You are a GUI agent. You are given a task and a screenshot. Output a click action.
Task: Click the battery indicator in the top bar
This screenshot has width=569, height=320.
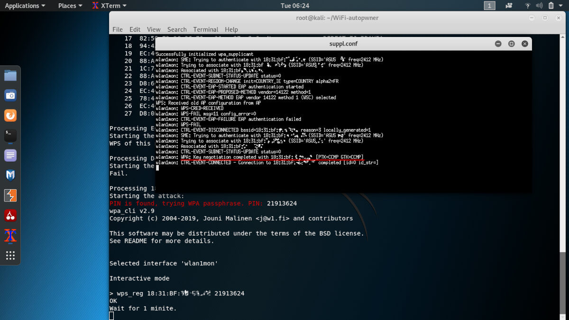(x=551, y=6)
